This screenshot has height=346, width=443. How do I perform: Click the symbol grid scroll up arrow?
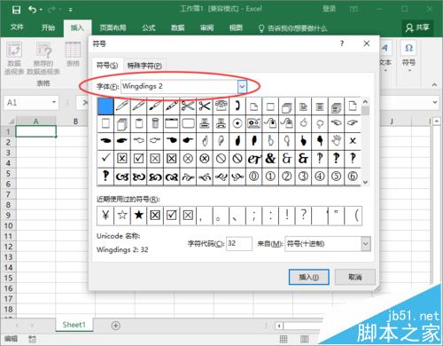point(365,102)
